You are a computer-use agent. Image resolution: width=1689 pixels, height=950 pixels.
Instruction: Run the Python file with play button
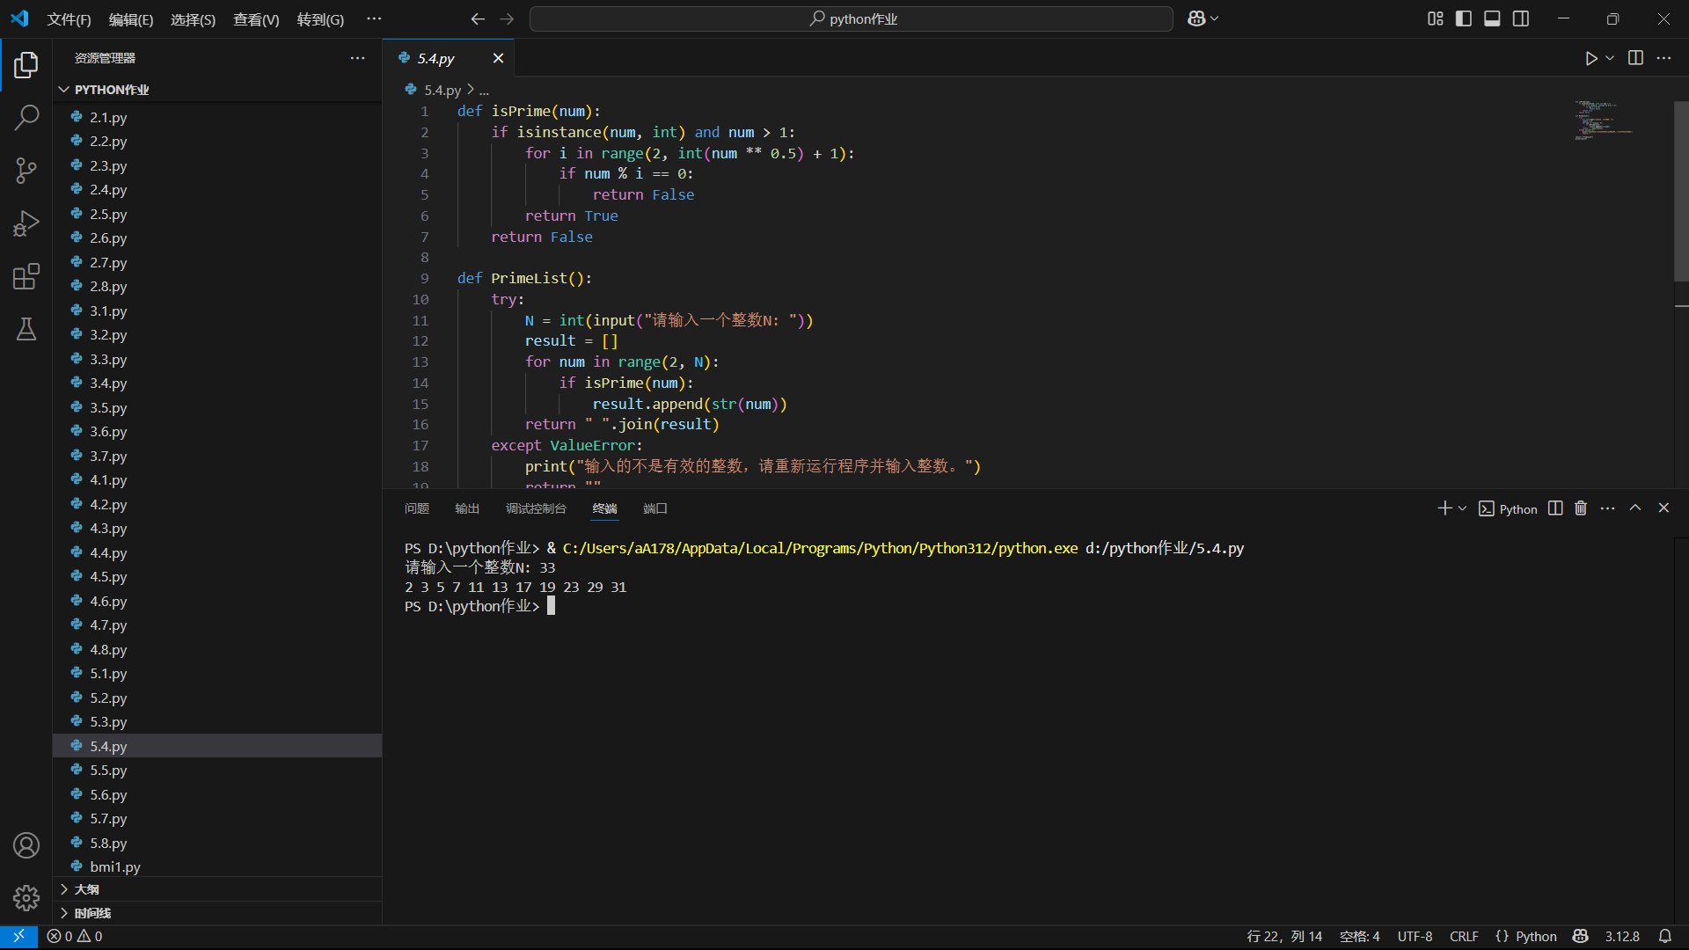[1590, 58]
